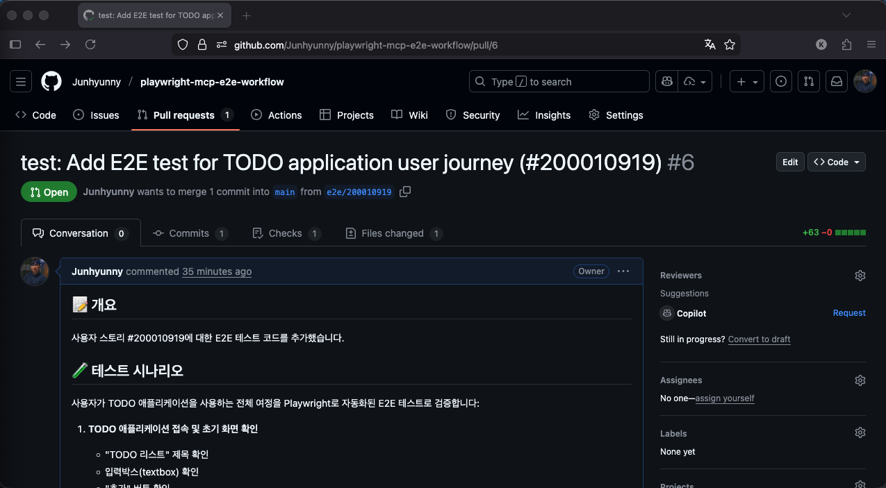Open the Issues repository tab
The width and height of the screenshot is (886, 488).
tap(97, 115)
